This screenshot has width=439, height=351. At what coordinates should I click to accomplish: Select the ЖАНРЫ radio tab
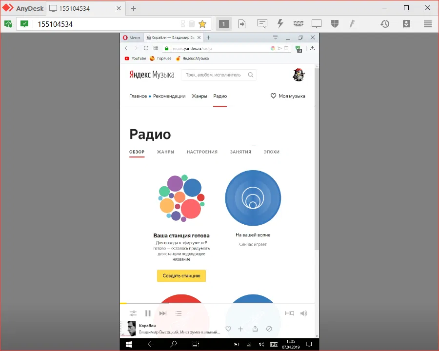(165, 152)
